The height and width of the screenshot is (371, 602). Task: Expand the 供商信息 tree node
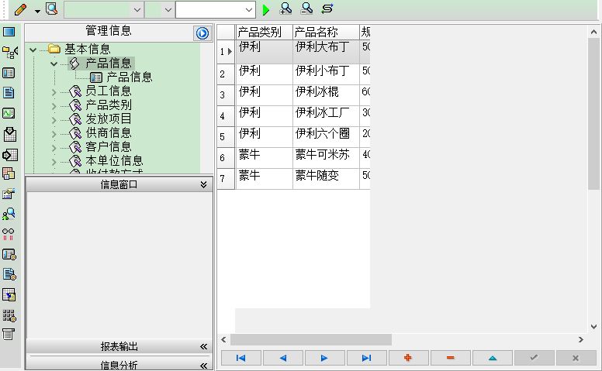point(54,134)
